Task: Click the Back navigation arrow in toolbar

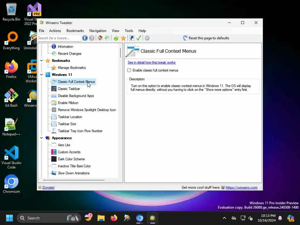Action: pyautogui.click(x=85, y=38)
